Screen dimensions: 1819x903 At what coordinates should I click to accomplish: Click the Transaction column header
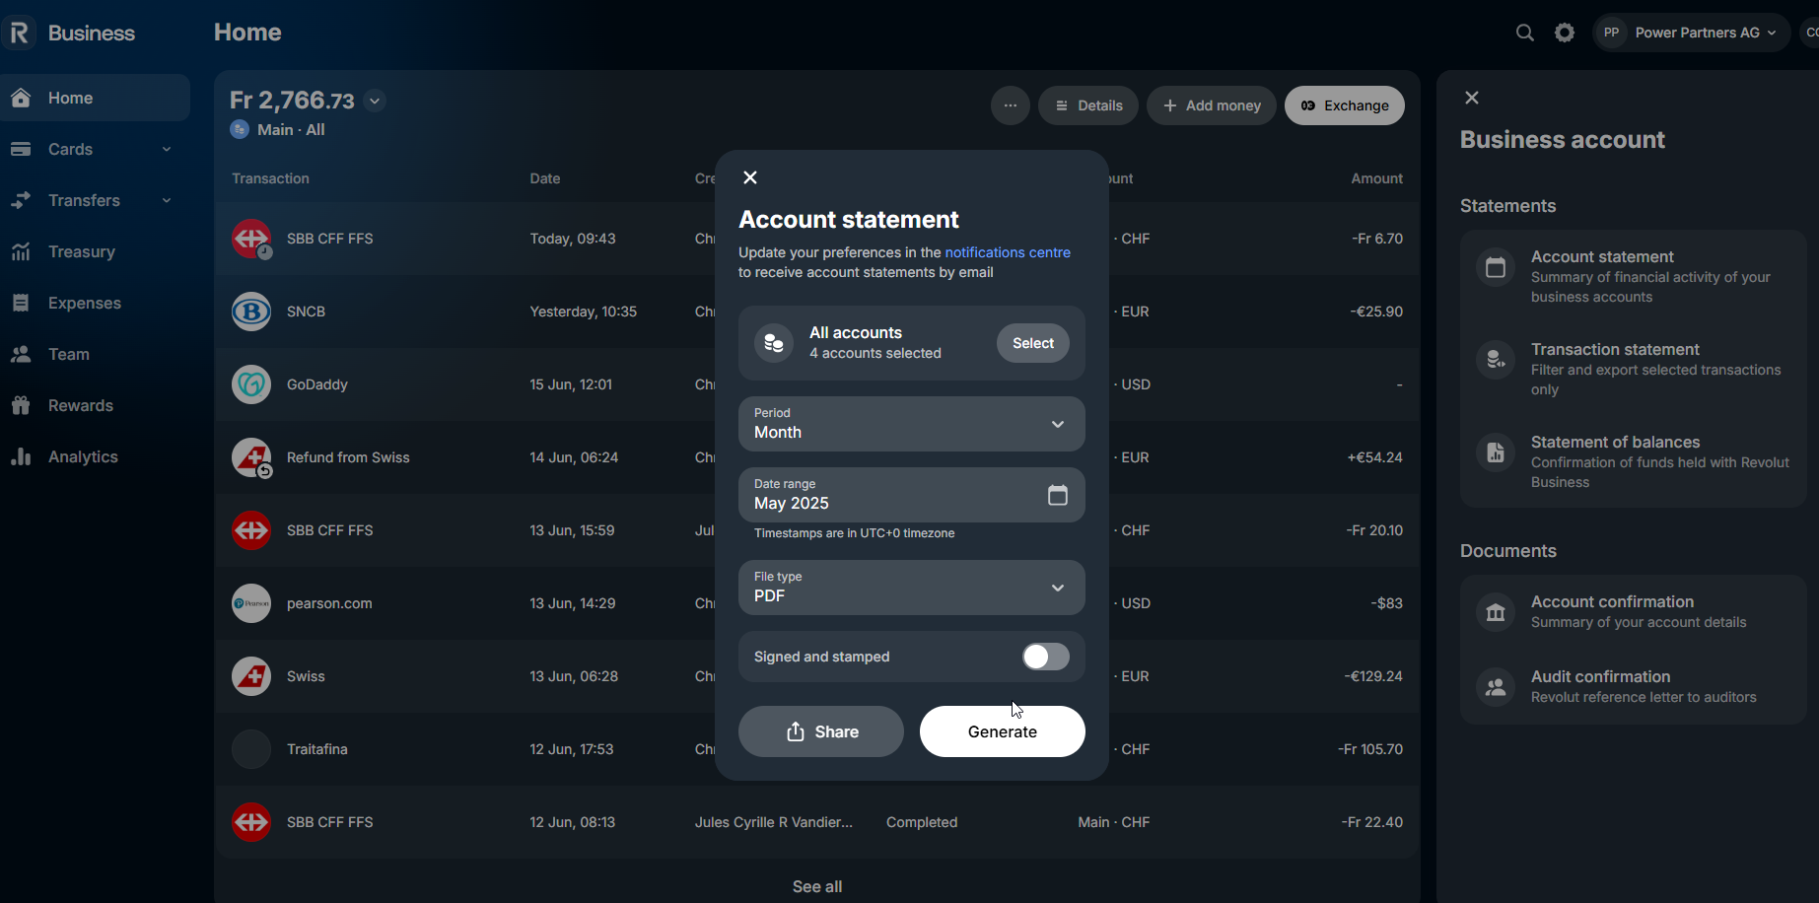coord(270,178)
